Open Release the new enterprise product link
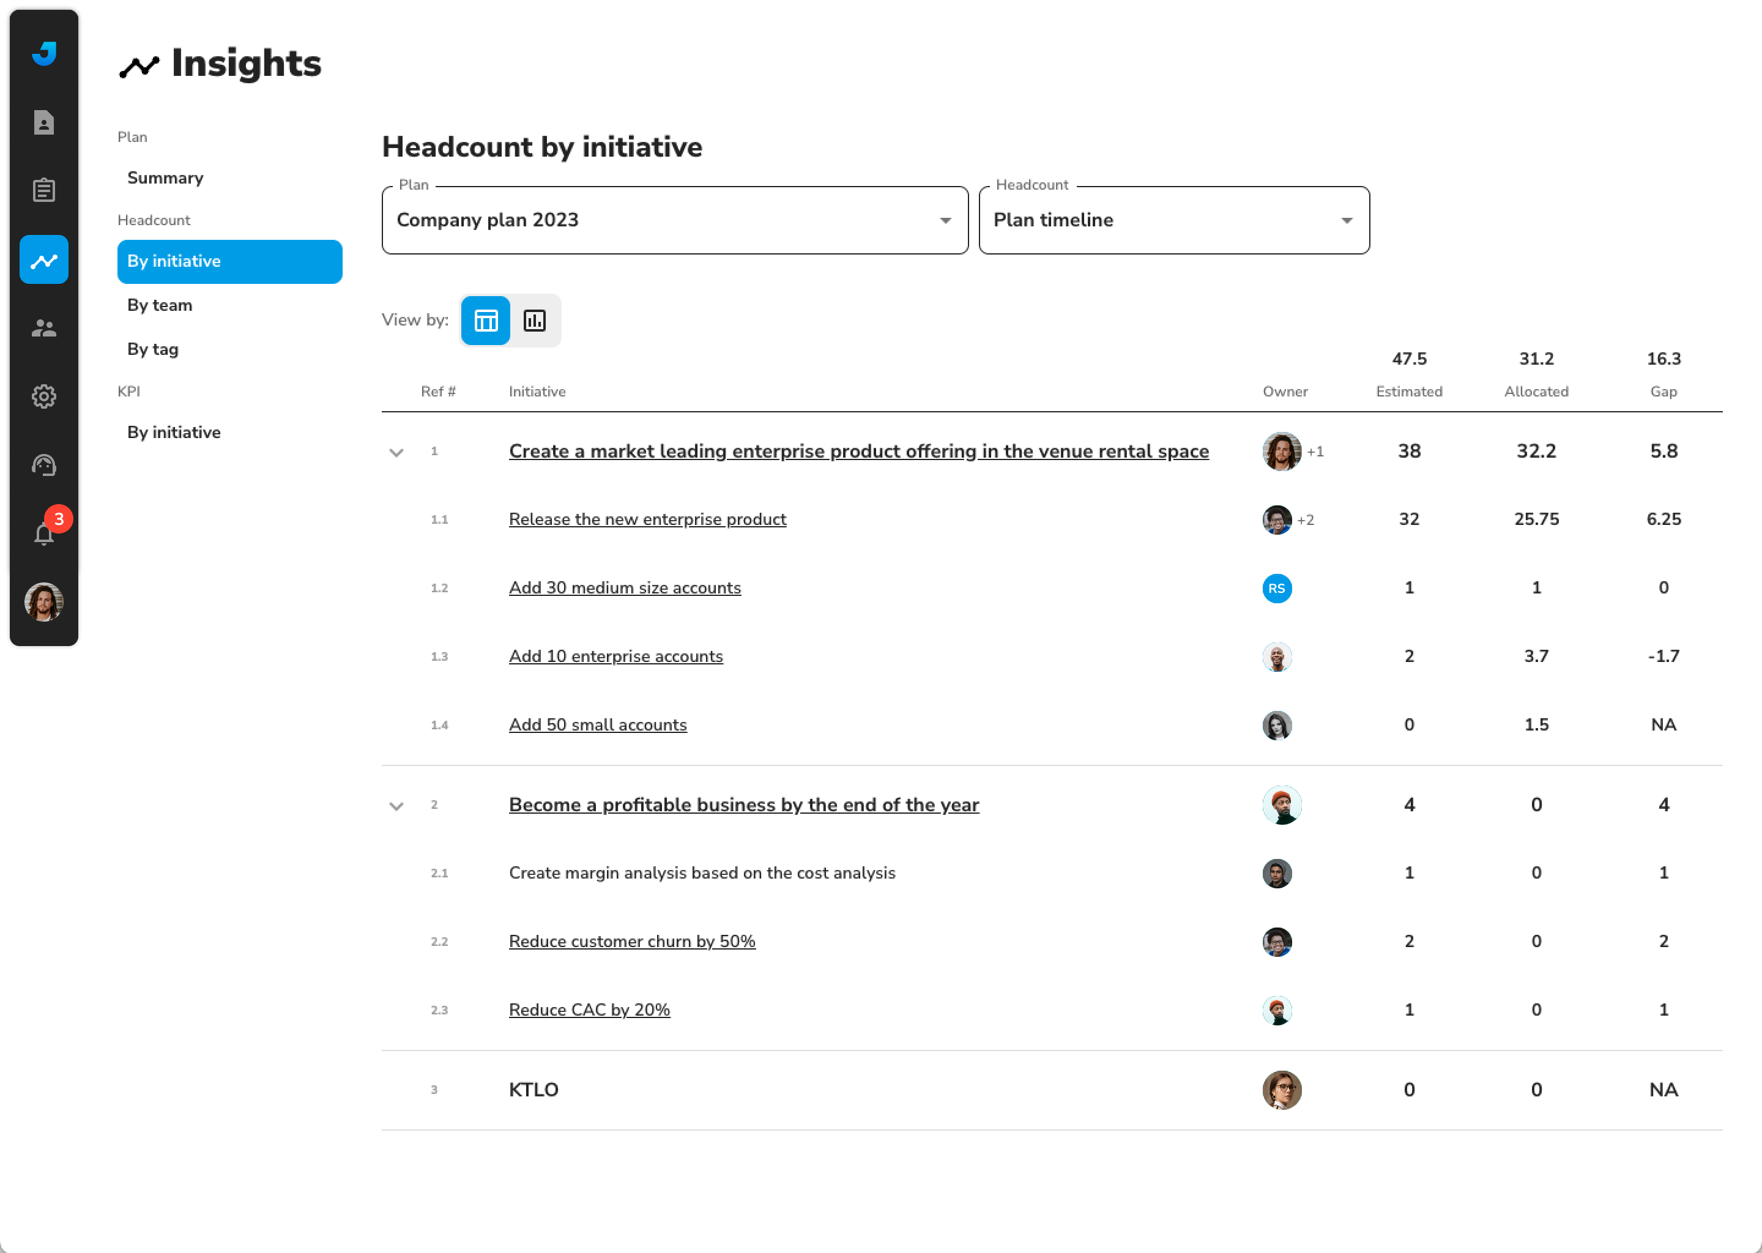The height and width of the screenshot is (1253, 1762). (x=647, y=519)
